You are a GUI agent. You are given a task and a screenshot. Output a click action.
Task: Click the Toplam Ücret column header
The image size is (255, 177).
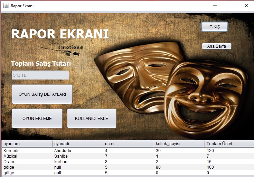pos(229,143)
